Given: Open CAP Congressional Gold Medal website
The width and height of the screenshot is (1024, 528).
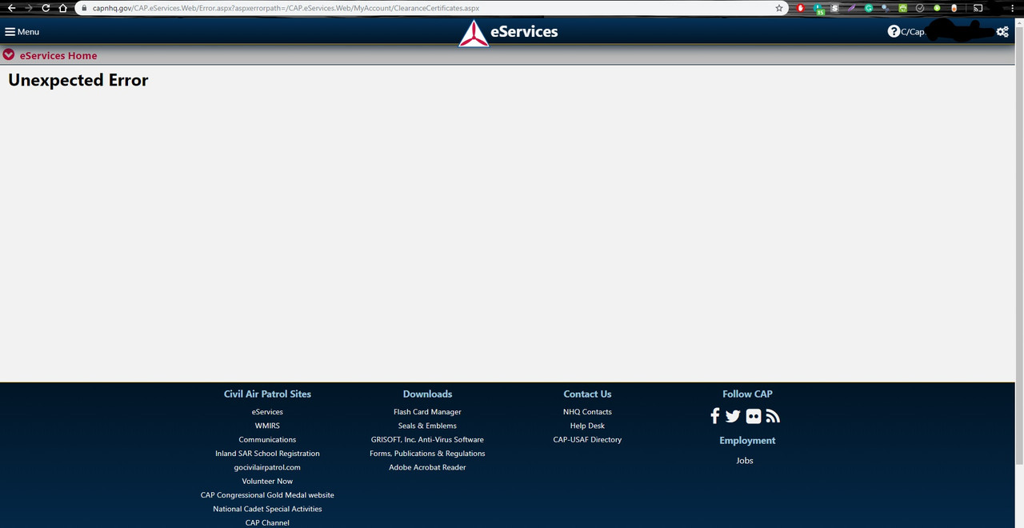Looking at the screenshot, I should (x=267, y=495).
